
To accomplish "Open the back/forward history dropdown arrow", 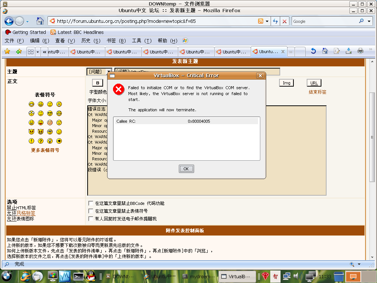I will pos(27,21).
